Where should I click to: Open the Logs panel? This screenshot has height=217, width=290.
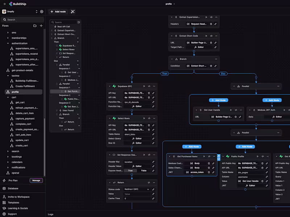coord(51,214)
